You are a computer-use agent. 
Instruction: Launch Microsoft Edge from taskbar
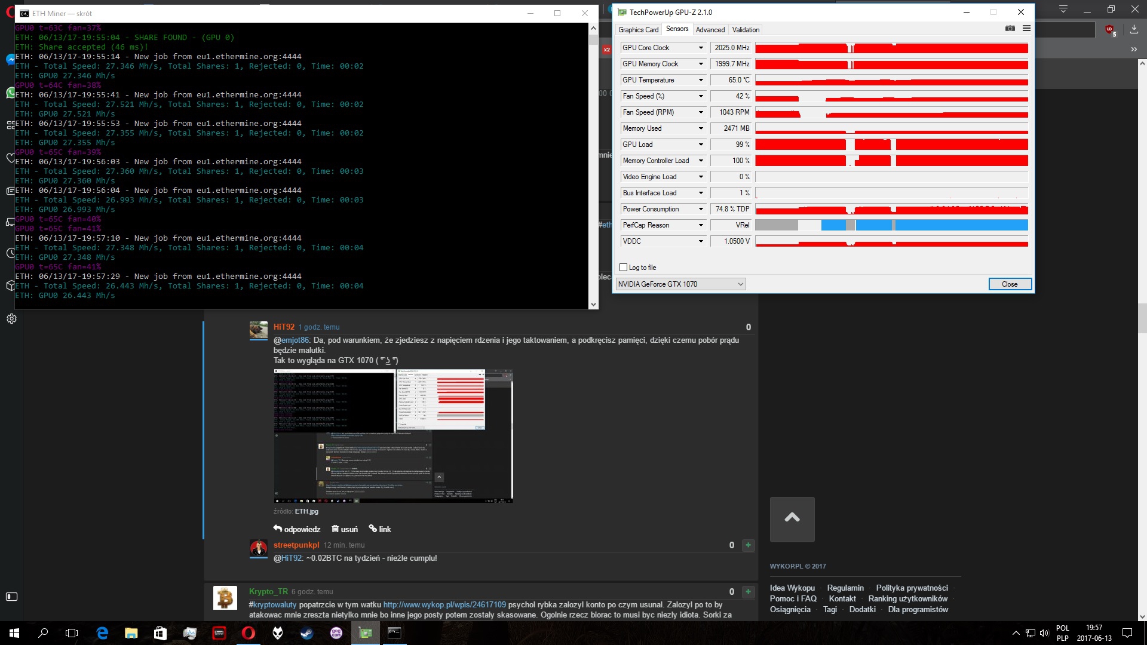102,633
